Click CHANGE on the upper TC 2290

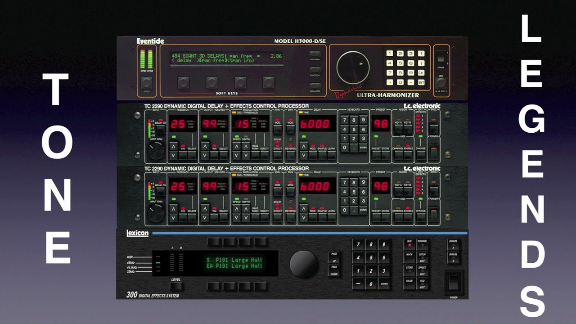click(x=421, y=155)
